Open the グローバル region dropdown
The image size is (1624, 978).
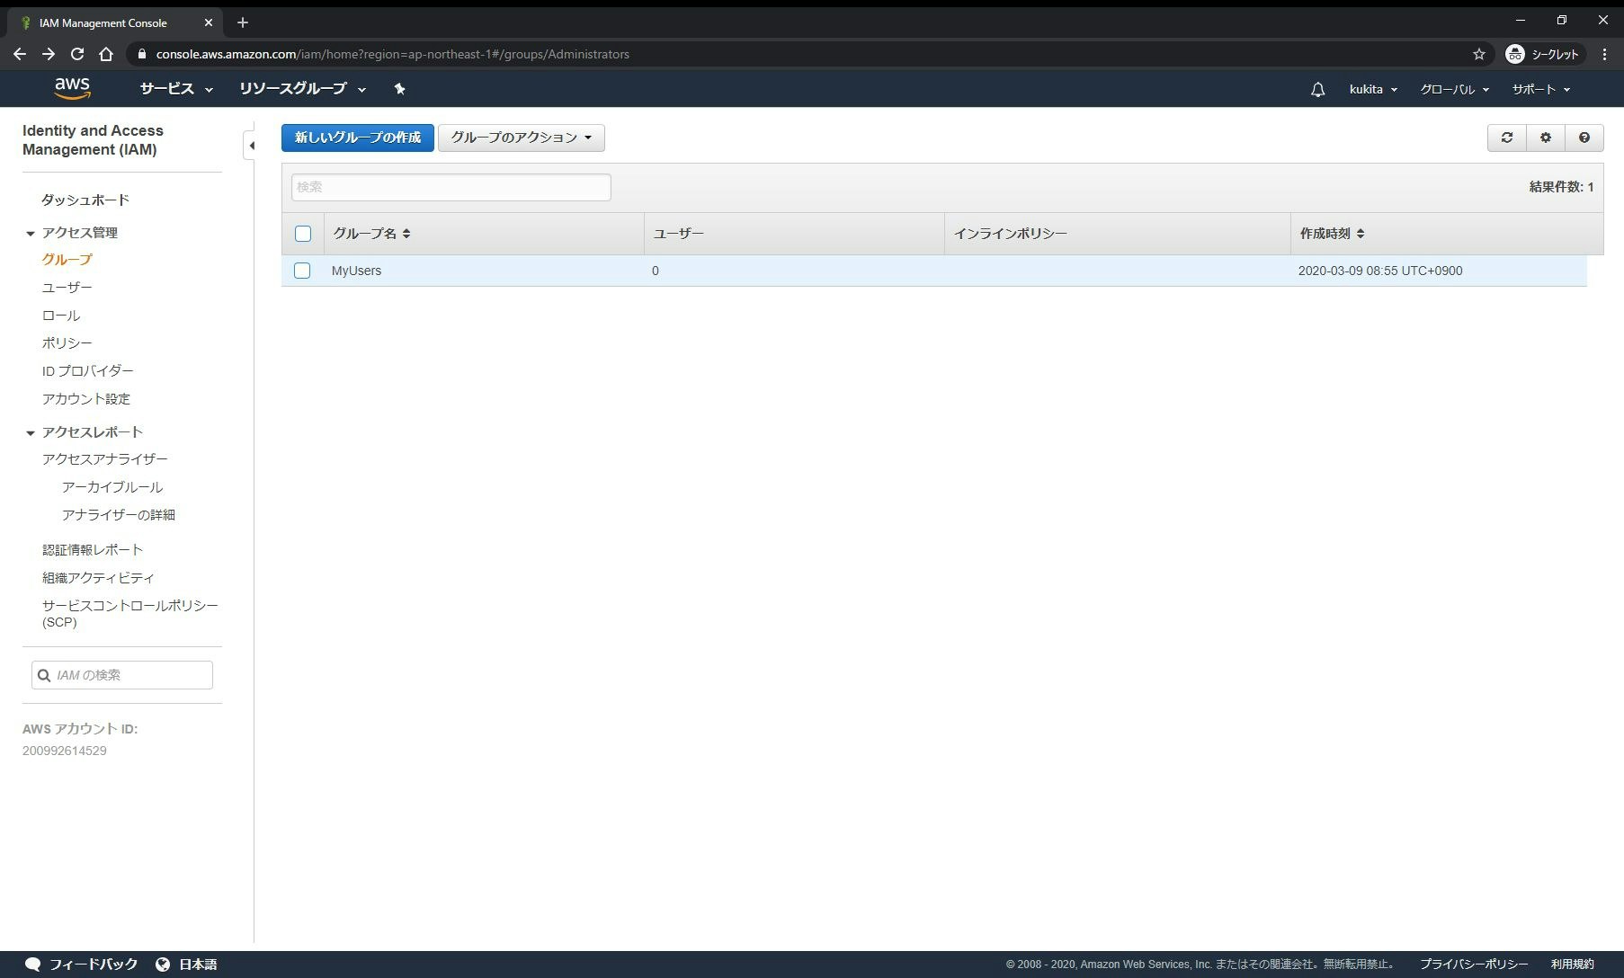point(1454,89)
